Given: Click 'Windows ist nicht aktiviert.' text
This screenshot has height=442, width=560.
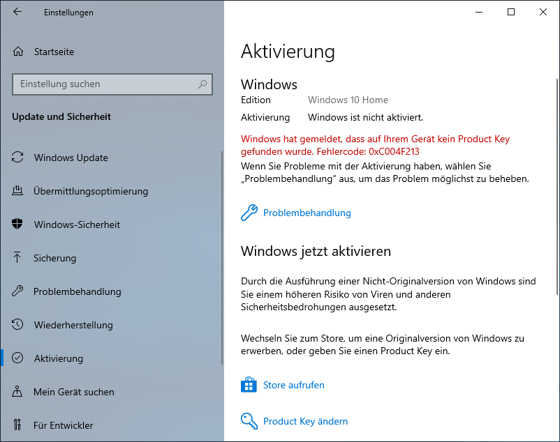Looking at the screenshot, I should tap(365, 117).
